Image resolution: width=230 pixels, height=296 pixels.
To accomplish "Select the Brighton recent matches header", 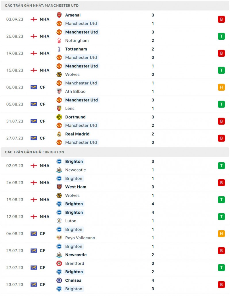I will click(x=34, y=152).
